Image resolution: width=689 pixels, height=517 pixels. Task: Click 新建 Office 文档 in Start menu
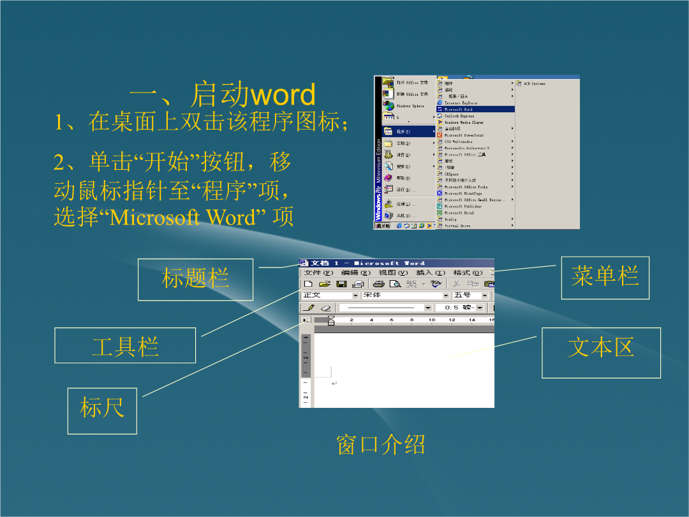pos(408,94)
